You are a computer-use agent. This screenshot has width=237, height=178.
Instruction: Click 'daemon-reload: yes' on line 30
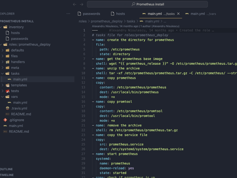tap(117, 168)
